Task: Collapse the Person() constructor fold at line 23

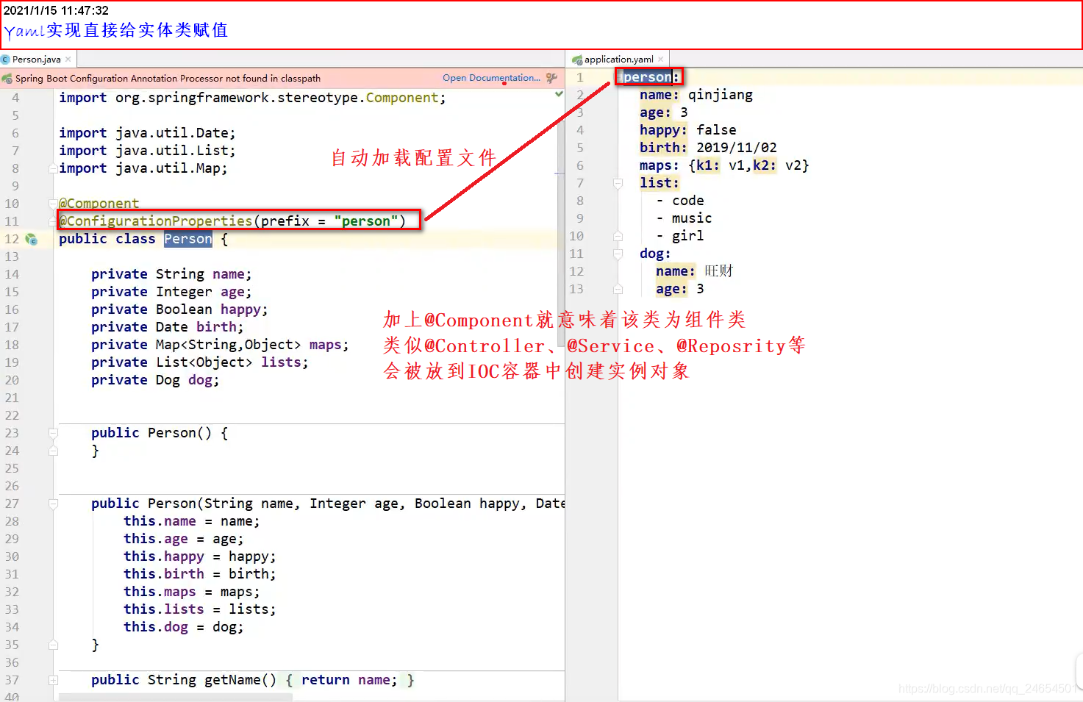Action: tap(53, 433)
